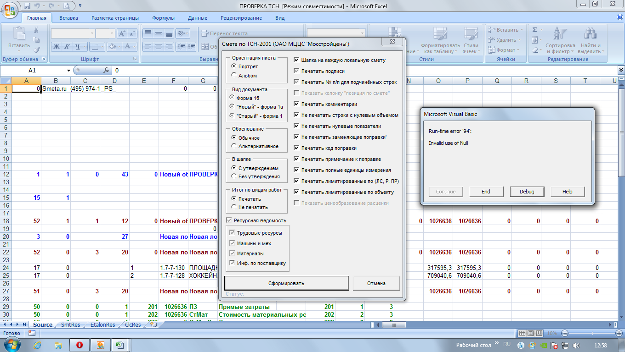
Task: Toggle Шапка на каждую локальную смету checkbox
Action: pos(296,60)
